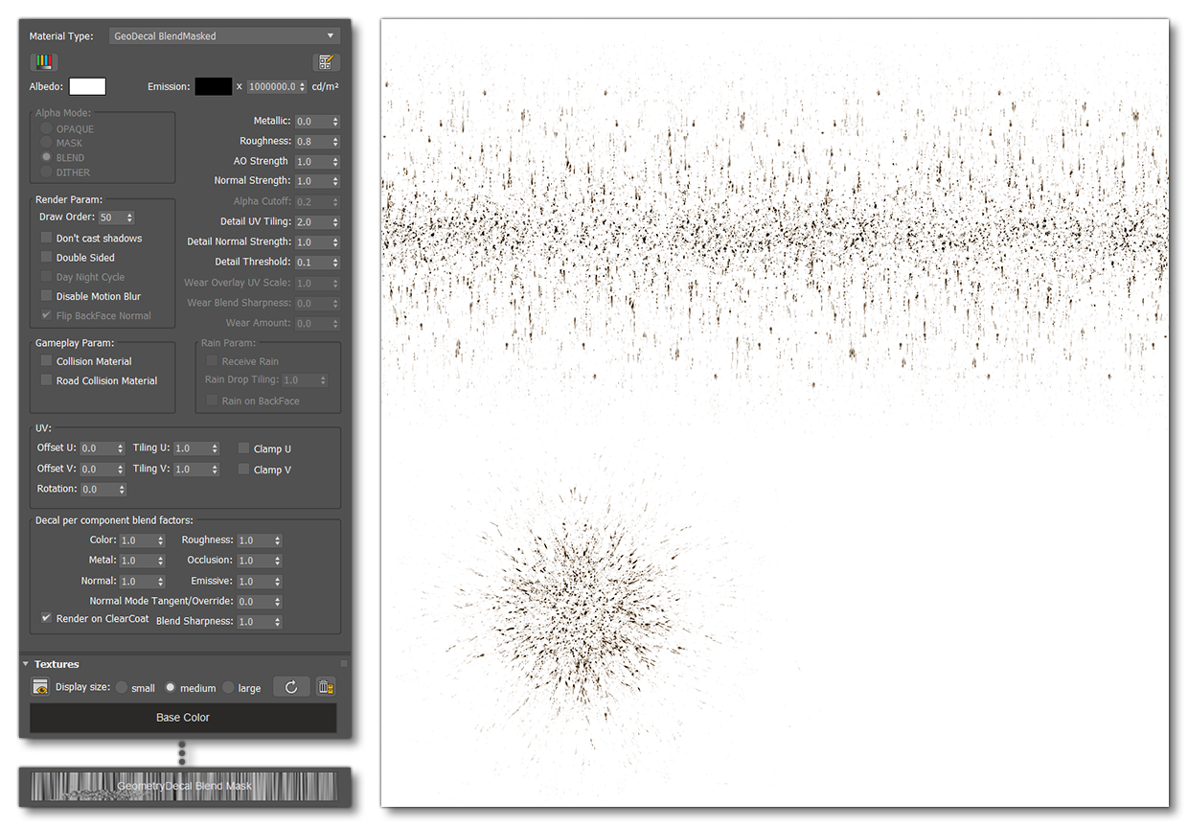This screenshot has height=826, width=1188.
Task: Open the material settings editor icon top right
Action: (x=326, y=61)
